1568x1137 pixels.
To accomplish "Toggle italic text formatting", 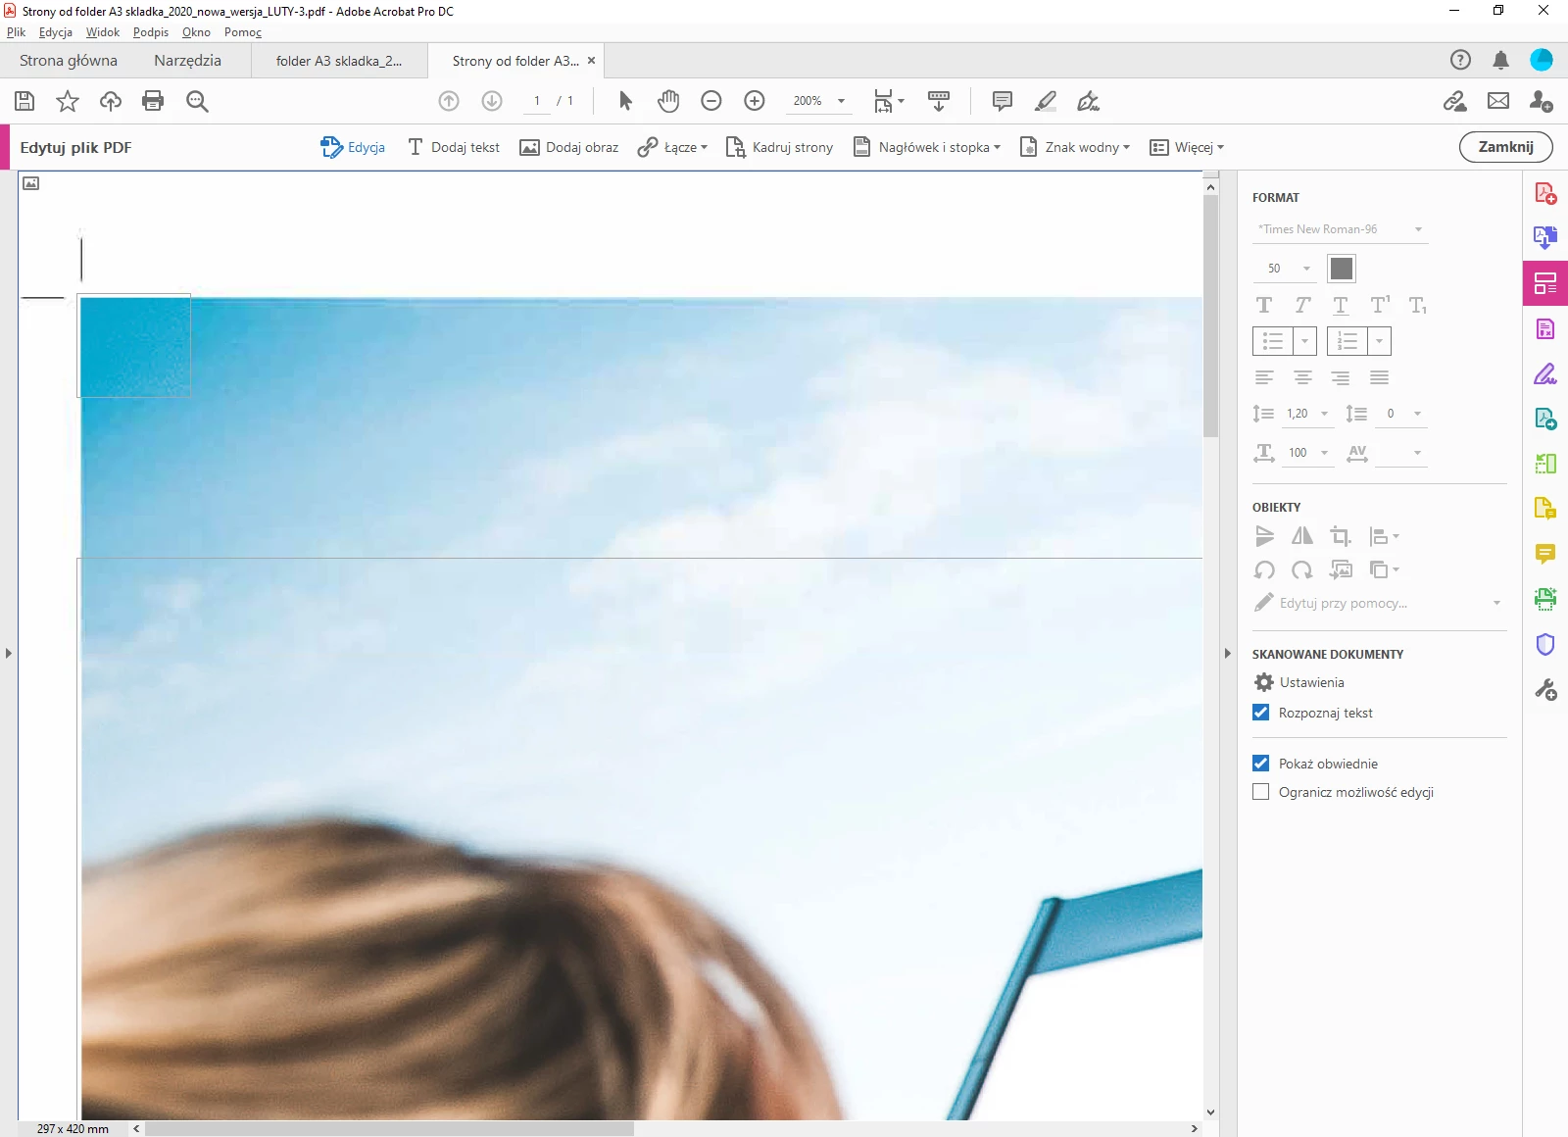I will pos(1302,305).
